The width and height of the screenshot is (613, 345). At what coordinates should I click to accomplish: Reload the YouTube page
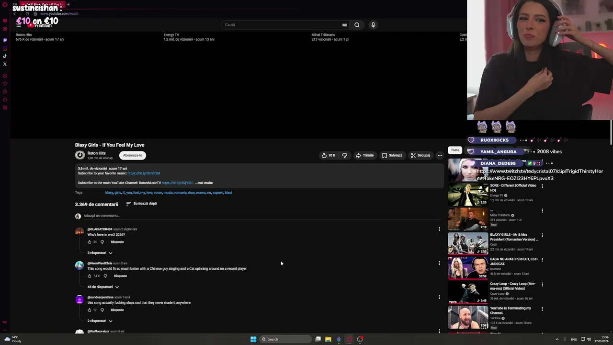click(x=27, y=13)
